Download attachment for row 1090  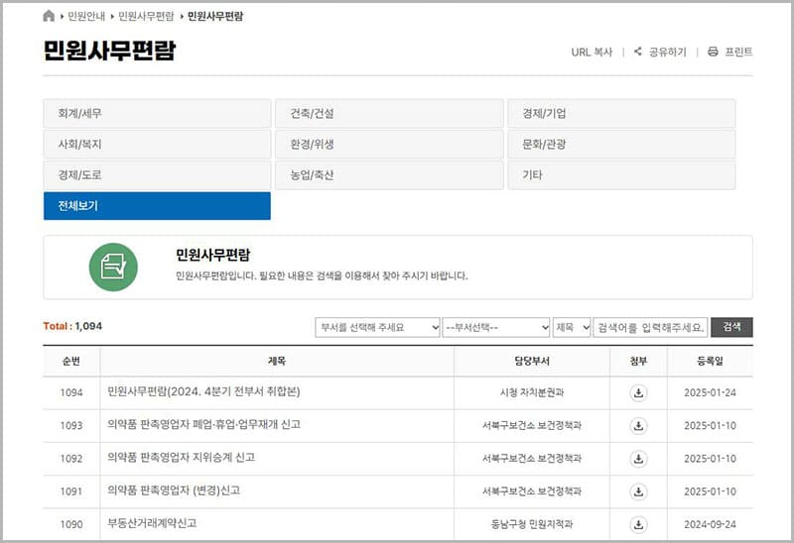638,523
